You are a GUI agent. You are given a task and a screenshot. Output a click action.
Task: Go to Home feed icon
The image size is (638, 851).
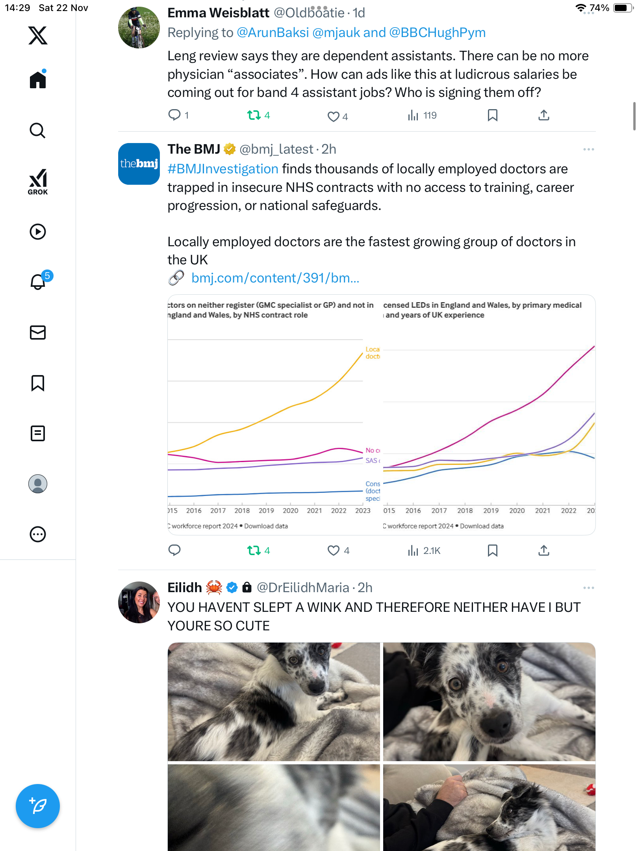tap(38, 80)
